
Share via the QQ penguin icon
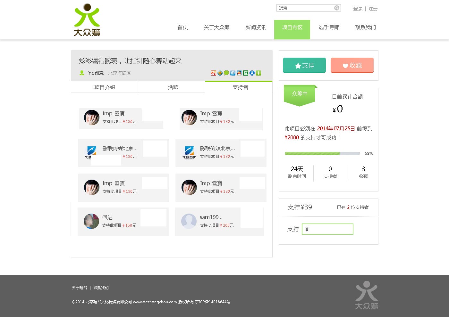coord(239,73)
